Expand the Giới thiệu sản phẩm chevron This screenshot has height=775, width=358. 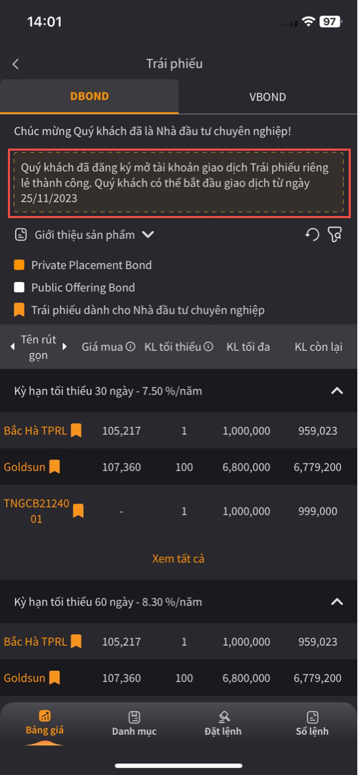coord(148,235)
